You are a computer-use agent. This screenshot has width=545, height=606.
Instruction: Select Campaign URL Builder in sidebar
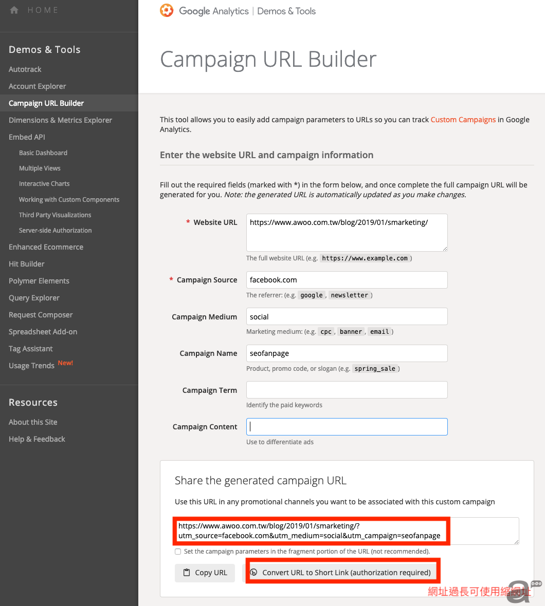pos(46,103)
